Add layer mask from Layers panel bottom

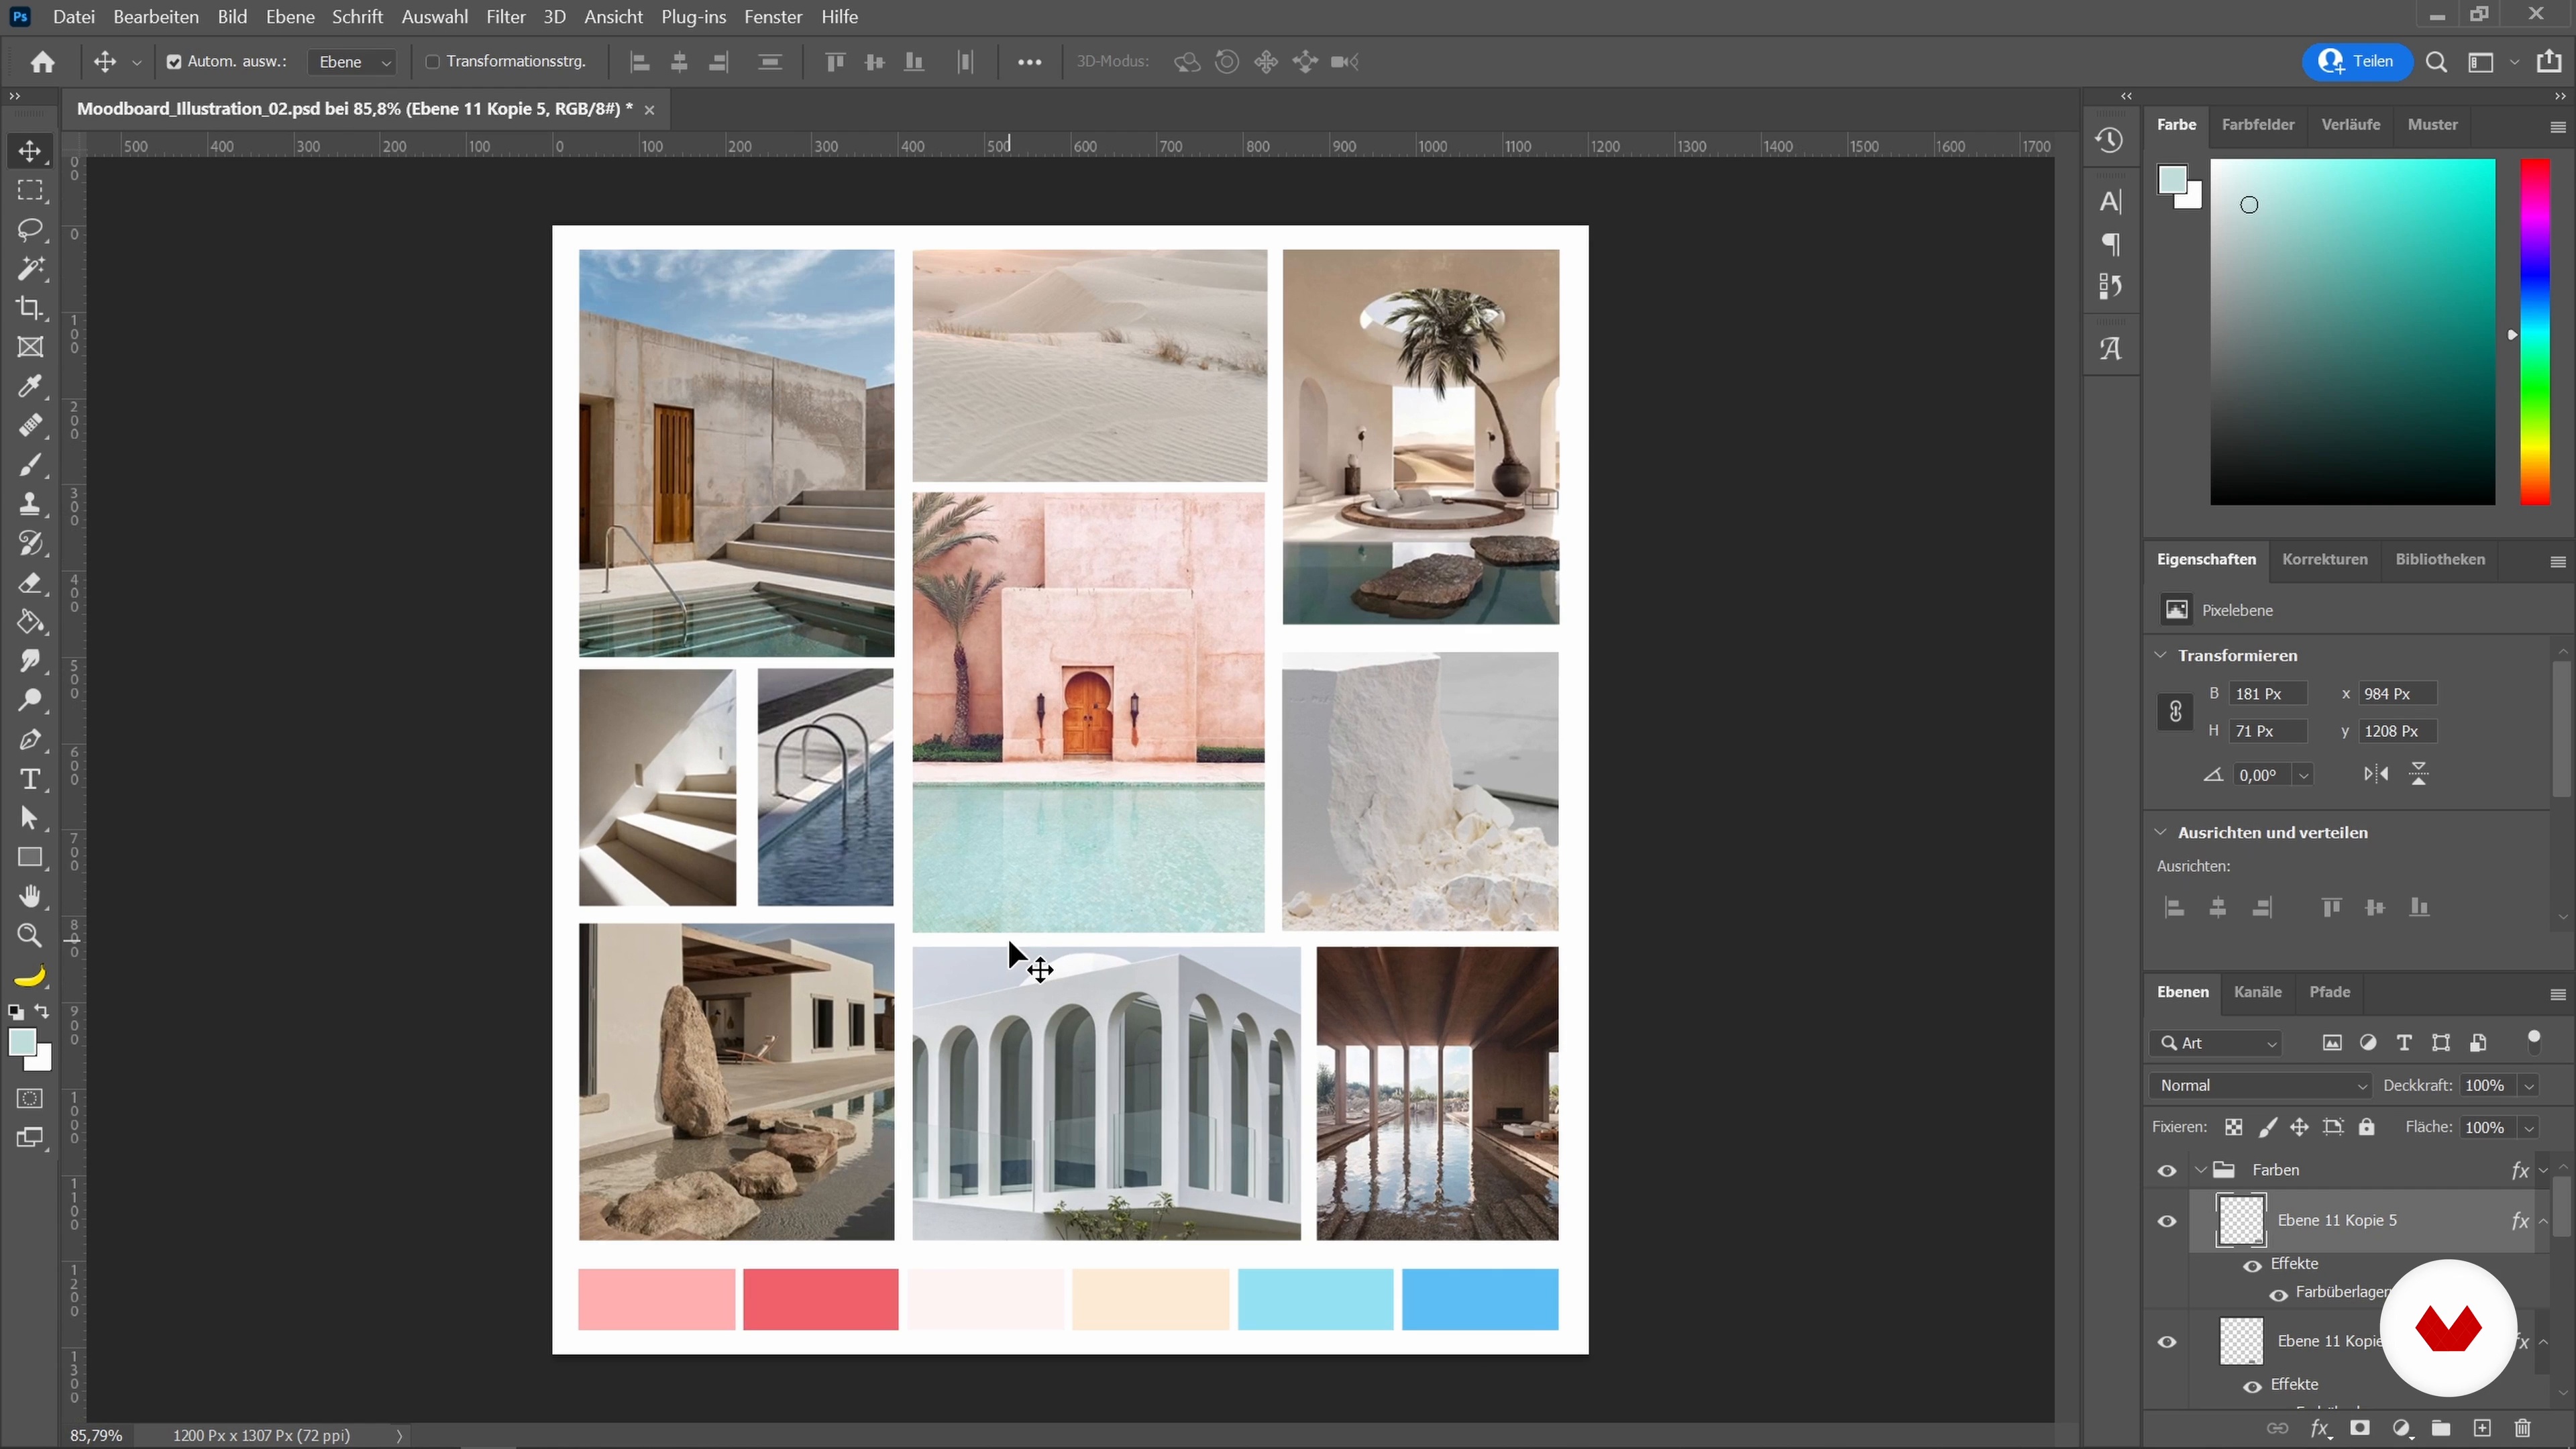point(2360,1428)
